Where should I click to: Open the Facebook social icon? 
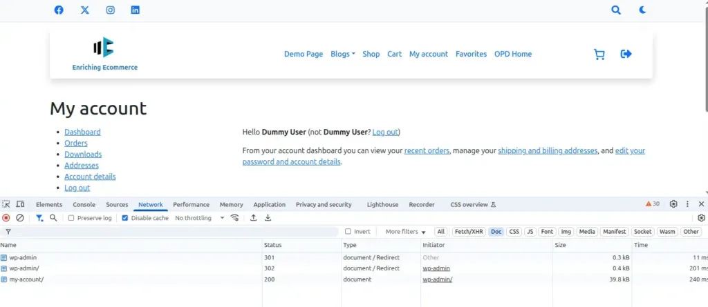click(59, 10)
